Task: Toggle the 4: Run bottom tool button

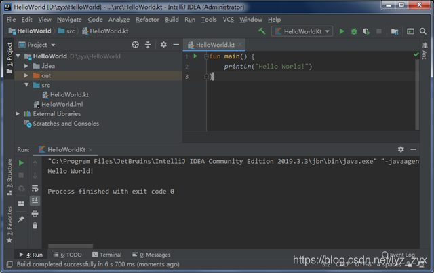Action: click(31, 255)
